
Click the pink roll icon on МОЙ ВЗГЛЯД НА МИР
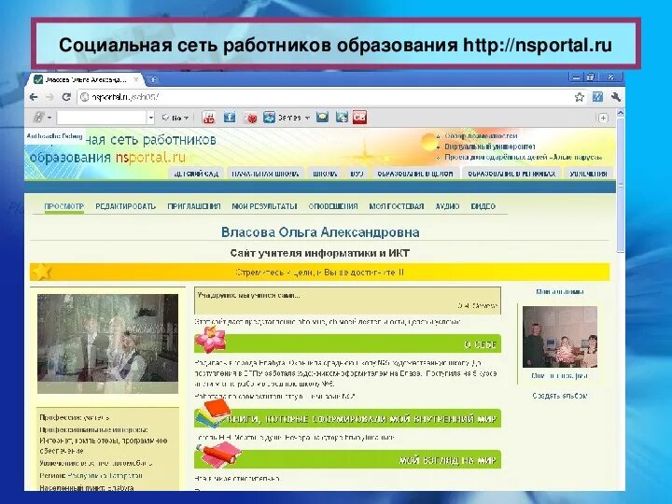(219, 455)
